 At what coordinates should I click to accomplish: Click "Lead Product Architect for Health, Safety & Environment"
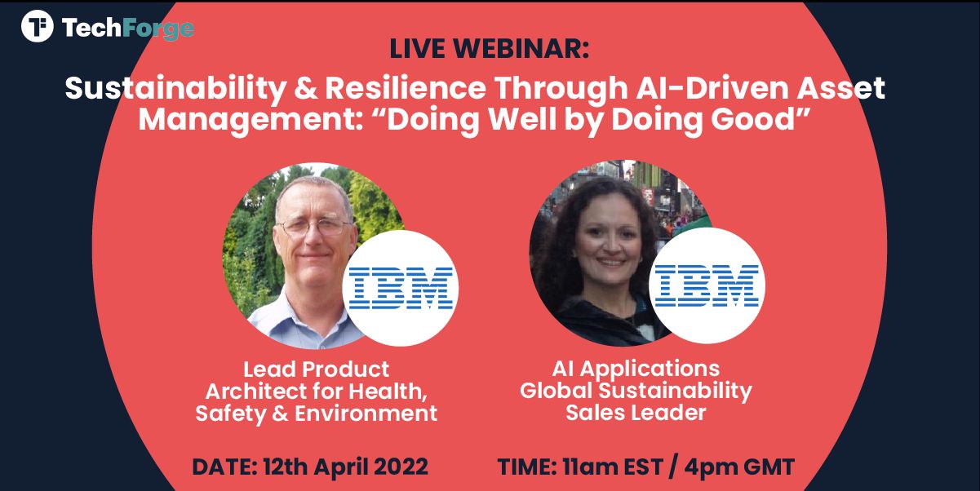[317, 391]
